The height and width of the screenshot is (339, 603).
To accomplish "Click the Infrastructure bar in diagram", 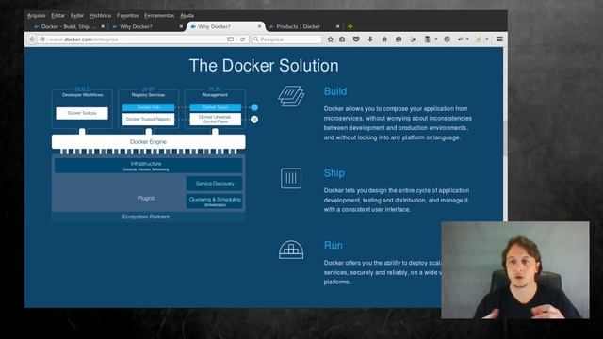I will pos(149,166).
